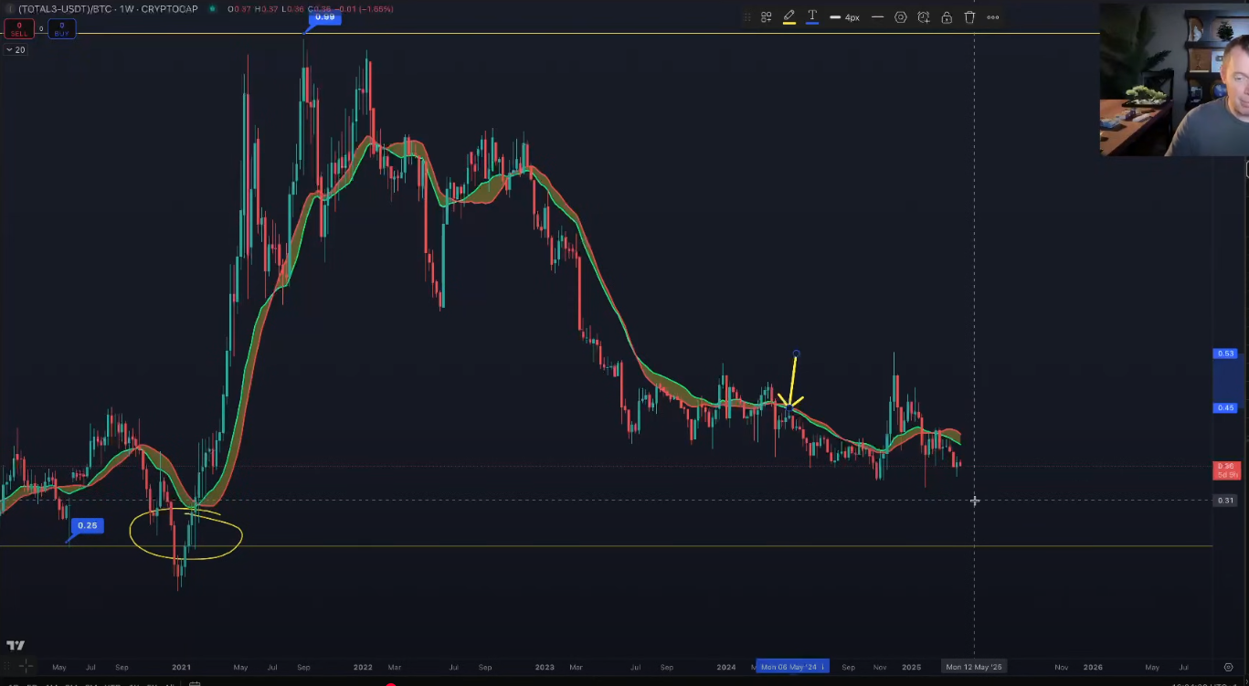This screenshot has width=1249, height=686.
Task: Change the pencil line color
Action: (x=789, y=17)
